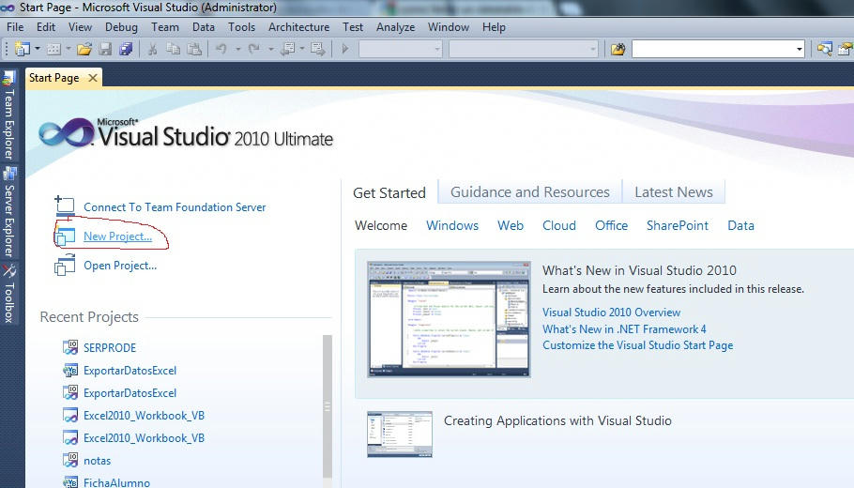
Task: Click the Navigate Backward icon
Action: [x=287, y=50]
